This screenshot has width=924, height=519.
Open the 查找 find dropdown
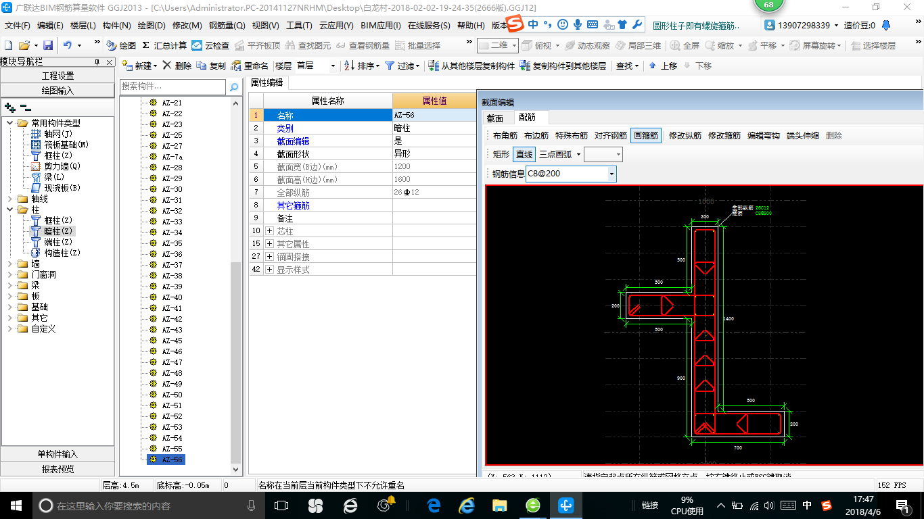pyautogui.click(x=627, y=66)
